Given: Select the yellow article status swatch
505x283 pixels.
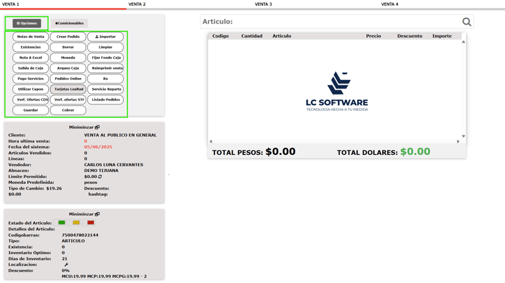Looking at the screenshot, I should tap(76, 223).
